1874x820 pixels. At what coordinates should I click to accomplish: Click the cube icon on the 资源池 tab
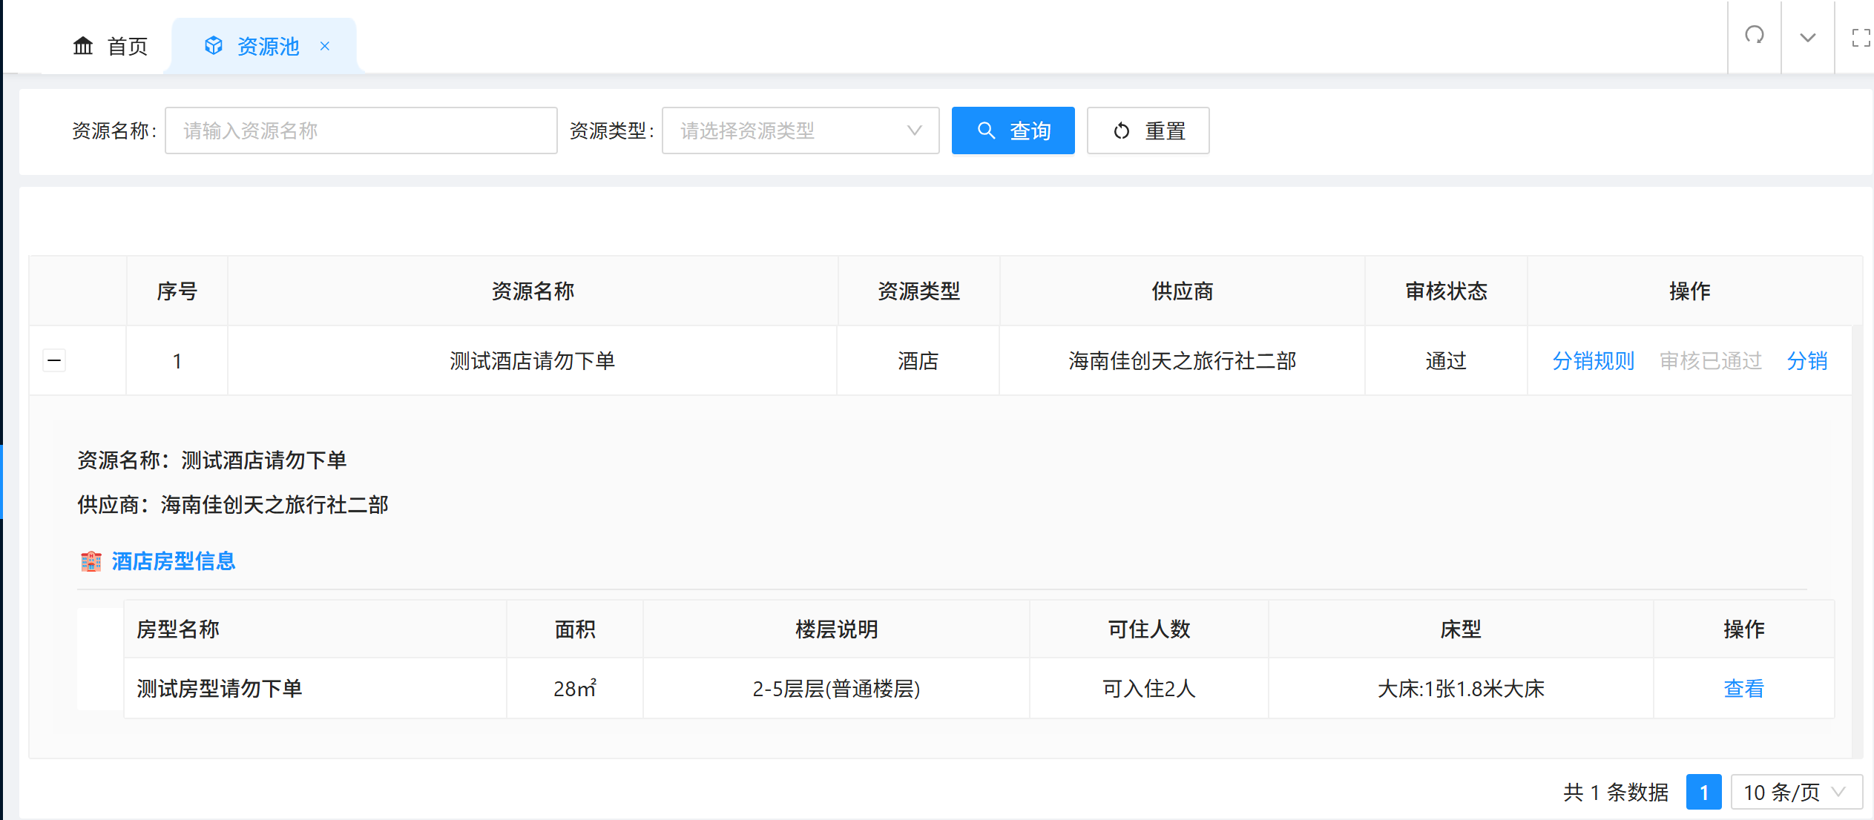[213, 45]
